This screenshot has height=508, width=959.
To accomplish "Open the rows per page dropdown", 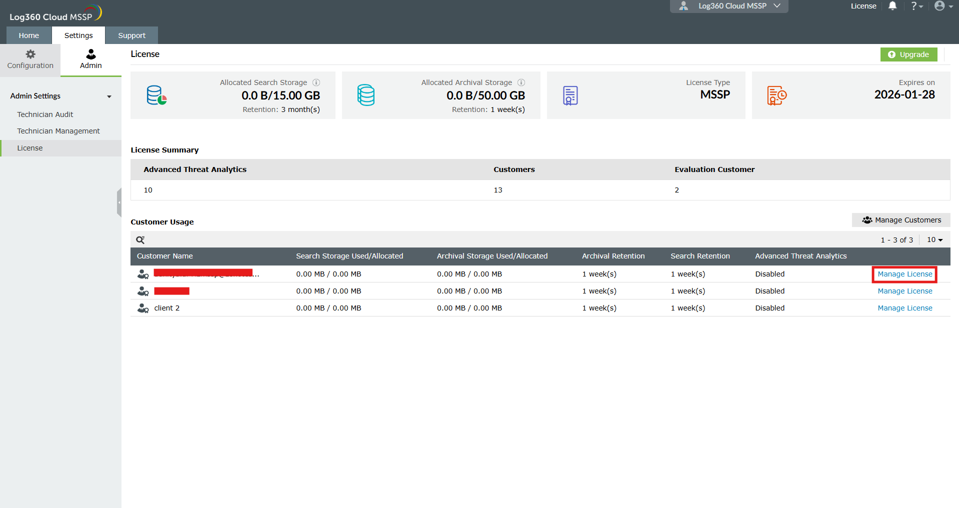I will coord(934,240).
